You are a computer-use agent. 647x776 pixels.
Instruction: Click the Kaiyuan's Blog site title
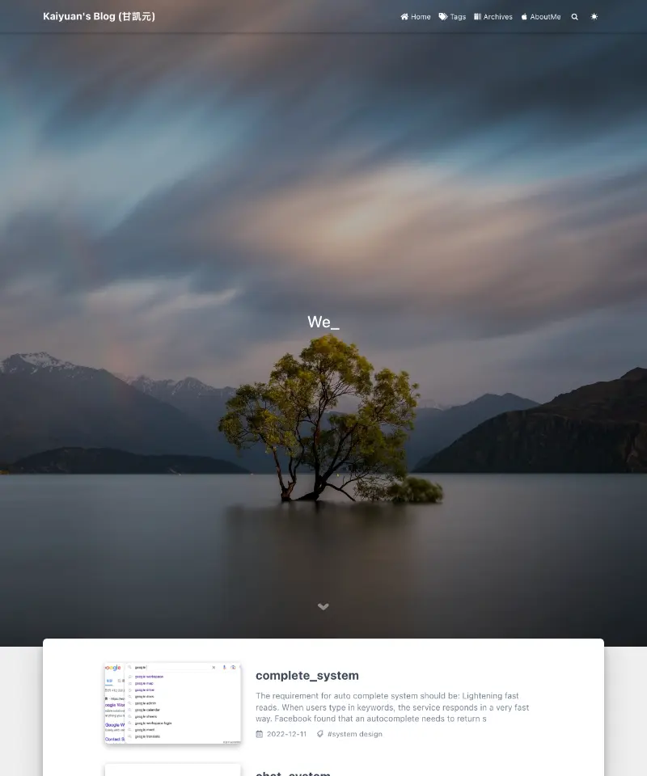pyautogui.click(x=99, y=16)
